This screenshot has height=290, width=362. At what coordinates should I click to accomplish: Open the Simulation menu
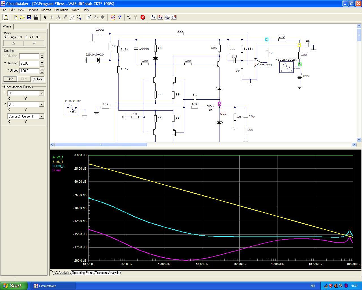point(61,10)
